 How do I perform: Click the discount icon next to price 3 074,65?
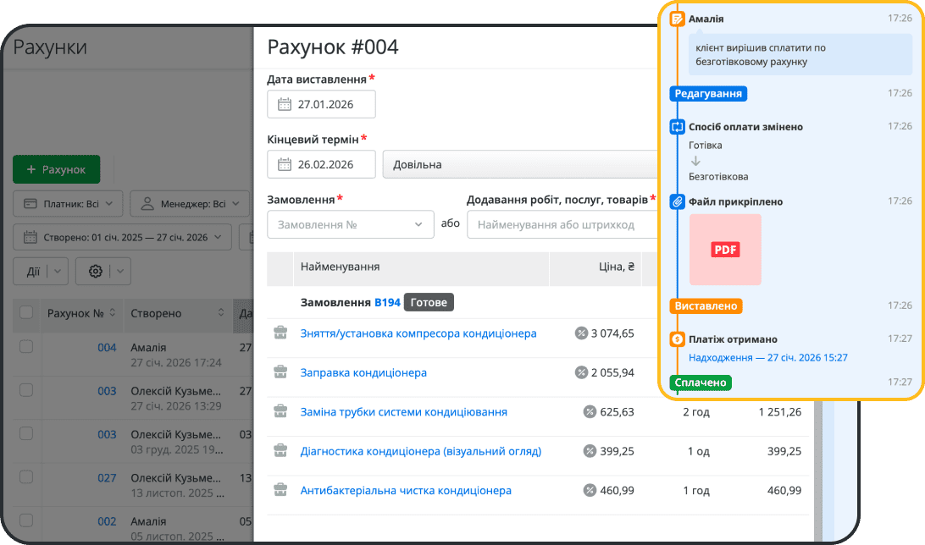tap(581, 333)
